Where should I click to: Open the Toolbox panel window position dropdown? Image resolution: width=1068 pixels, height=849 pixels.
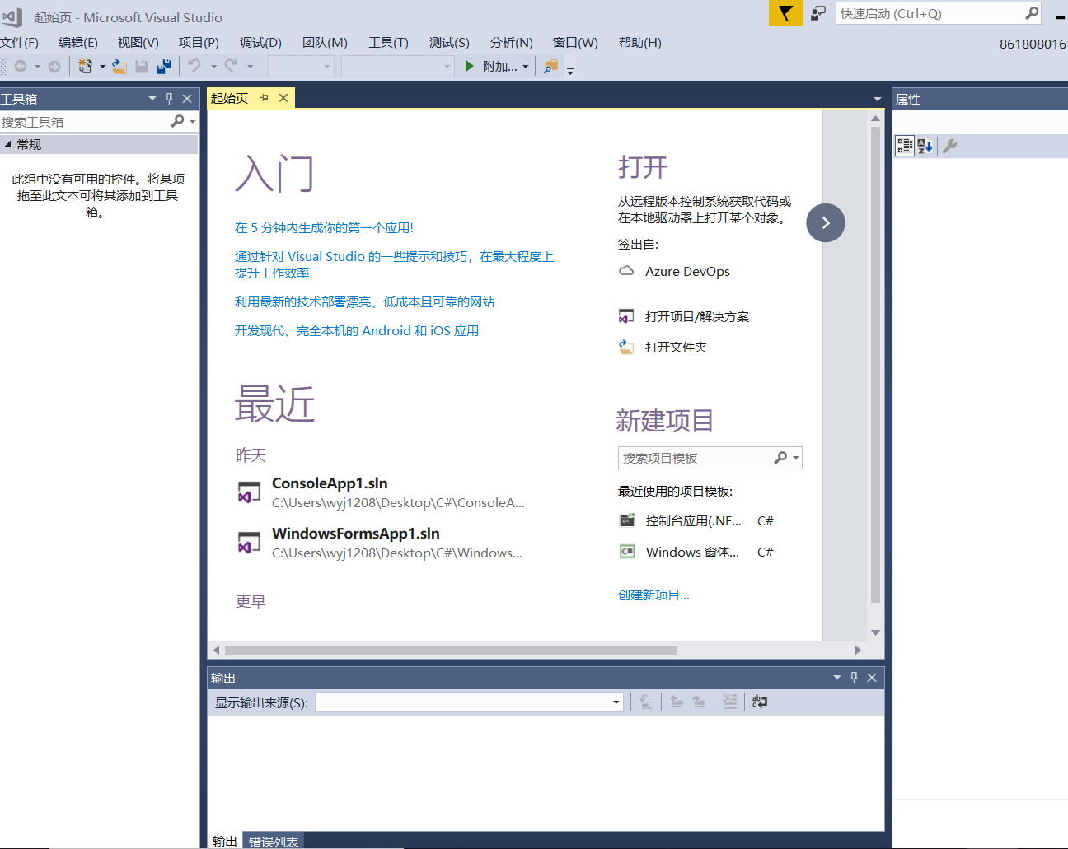[x=152, y=98]
